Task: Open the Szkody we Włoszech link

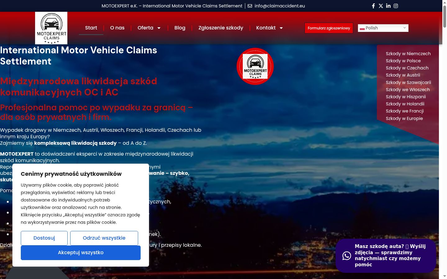Action: 408,90
